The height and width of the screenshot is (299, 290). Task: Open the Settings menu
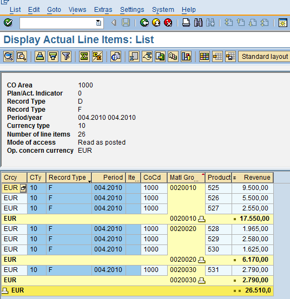[x=132, y=10]
